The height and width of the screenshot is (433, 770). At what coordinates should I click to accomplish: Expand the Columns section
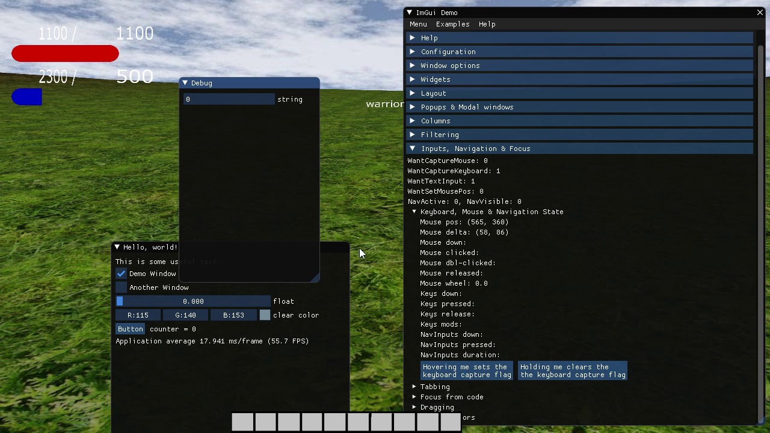[x=580, y=121]
